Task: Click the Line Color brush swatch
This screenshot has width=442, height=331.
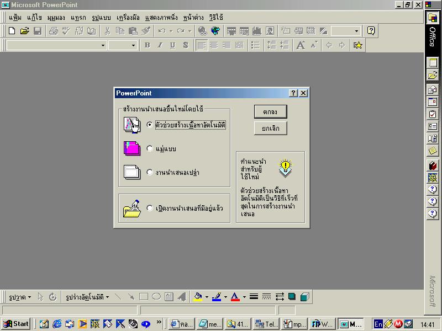Action: click(x=217, y=297)
